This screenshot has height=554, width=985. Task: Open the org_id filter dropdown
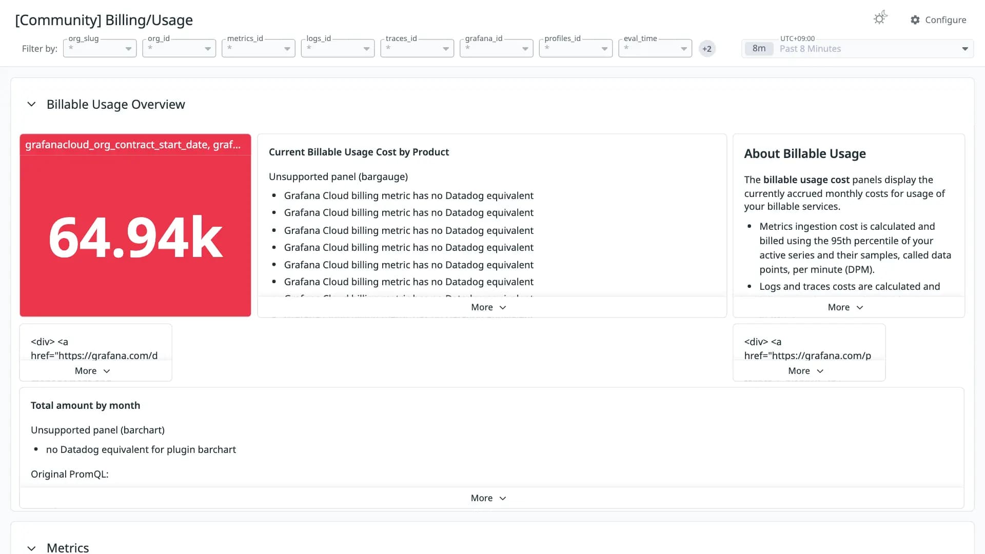pos(179,48)
